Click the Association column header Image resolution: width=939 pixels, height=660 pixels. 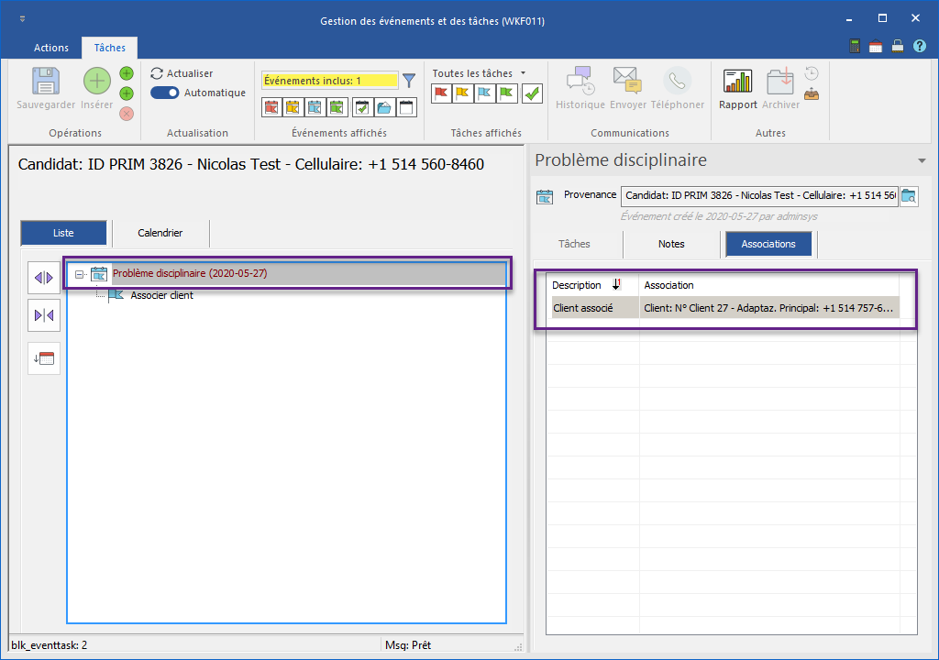[x=769, y=285]
